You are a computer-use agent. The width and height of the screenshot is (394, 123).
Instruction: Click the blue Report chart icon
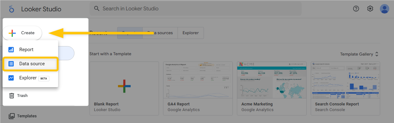click(x=11, y=50)
